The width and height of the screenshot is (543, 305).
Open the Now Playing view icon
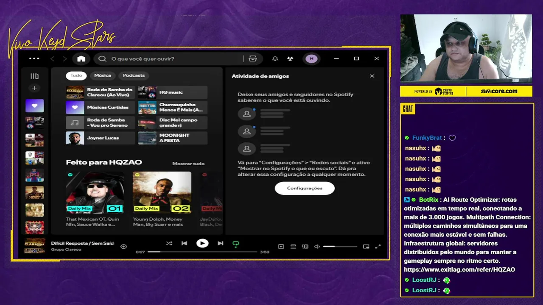tap(281, 247)
